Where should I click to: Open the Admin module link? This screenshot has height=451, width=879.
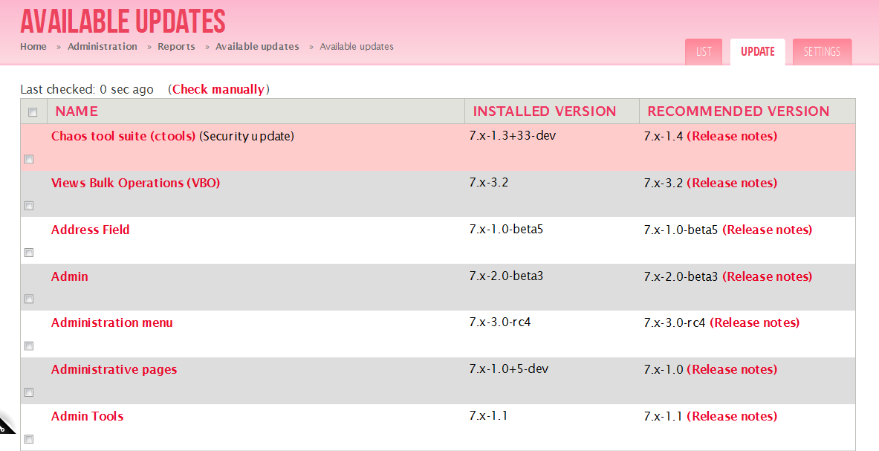tap(70, 276)
